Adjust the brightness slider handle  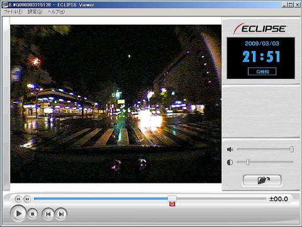(x=248, y=162)
